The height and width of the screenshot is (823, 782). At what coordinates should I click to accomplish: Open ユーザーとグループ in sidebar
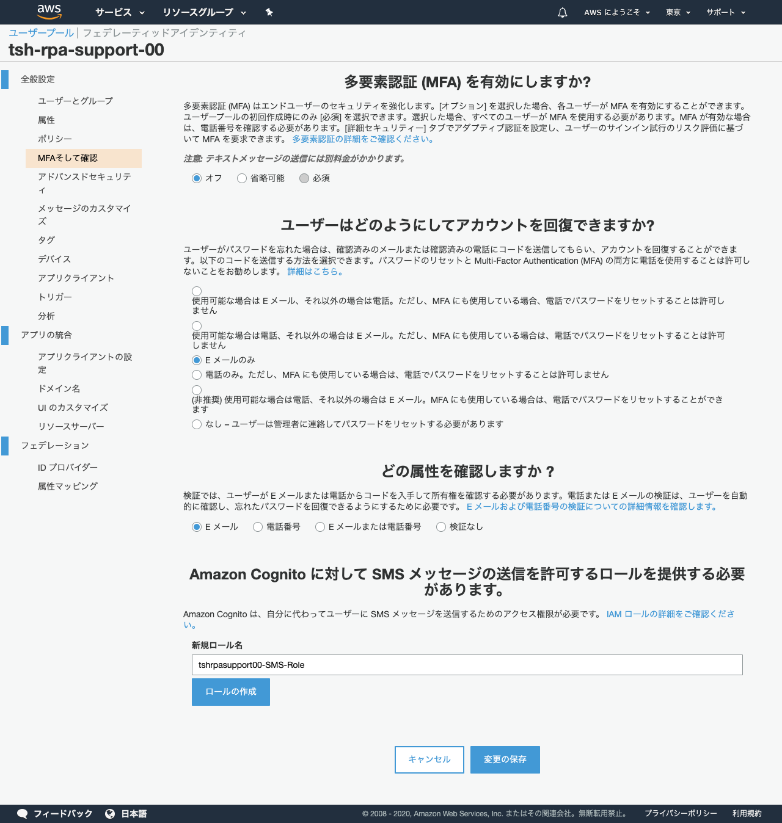pos(75,101)
